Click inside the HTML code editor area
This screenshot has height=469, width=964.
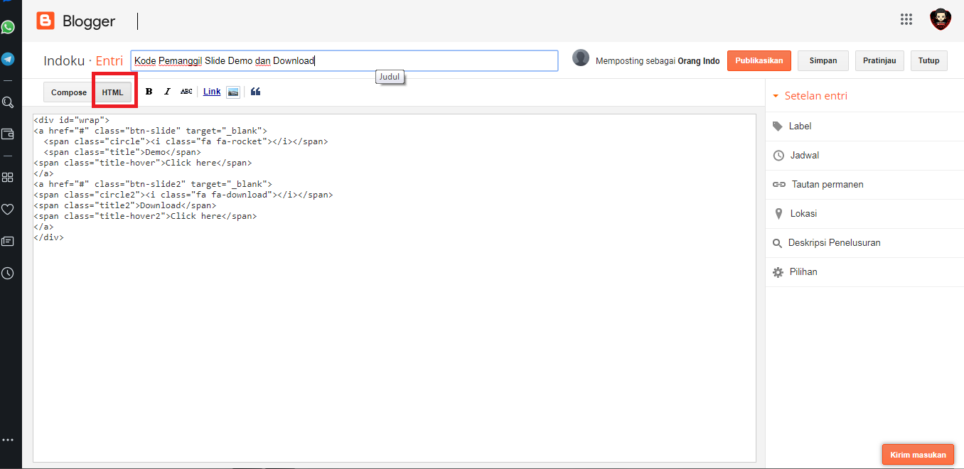(395, 288)
